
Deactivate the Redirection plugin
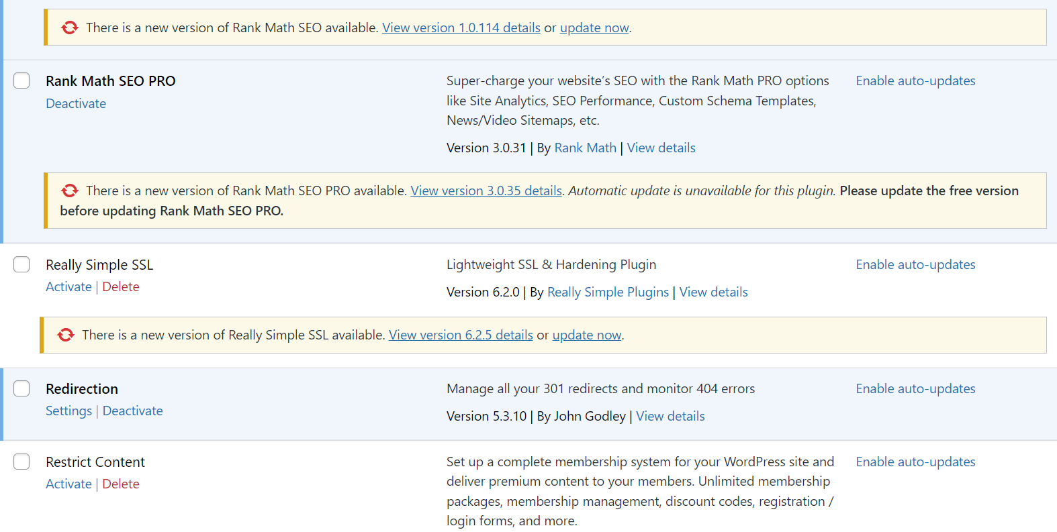coord(133,411)
